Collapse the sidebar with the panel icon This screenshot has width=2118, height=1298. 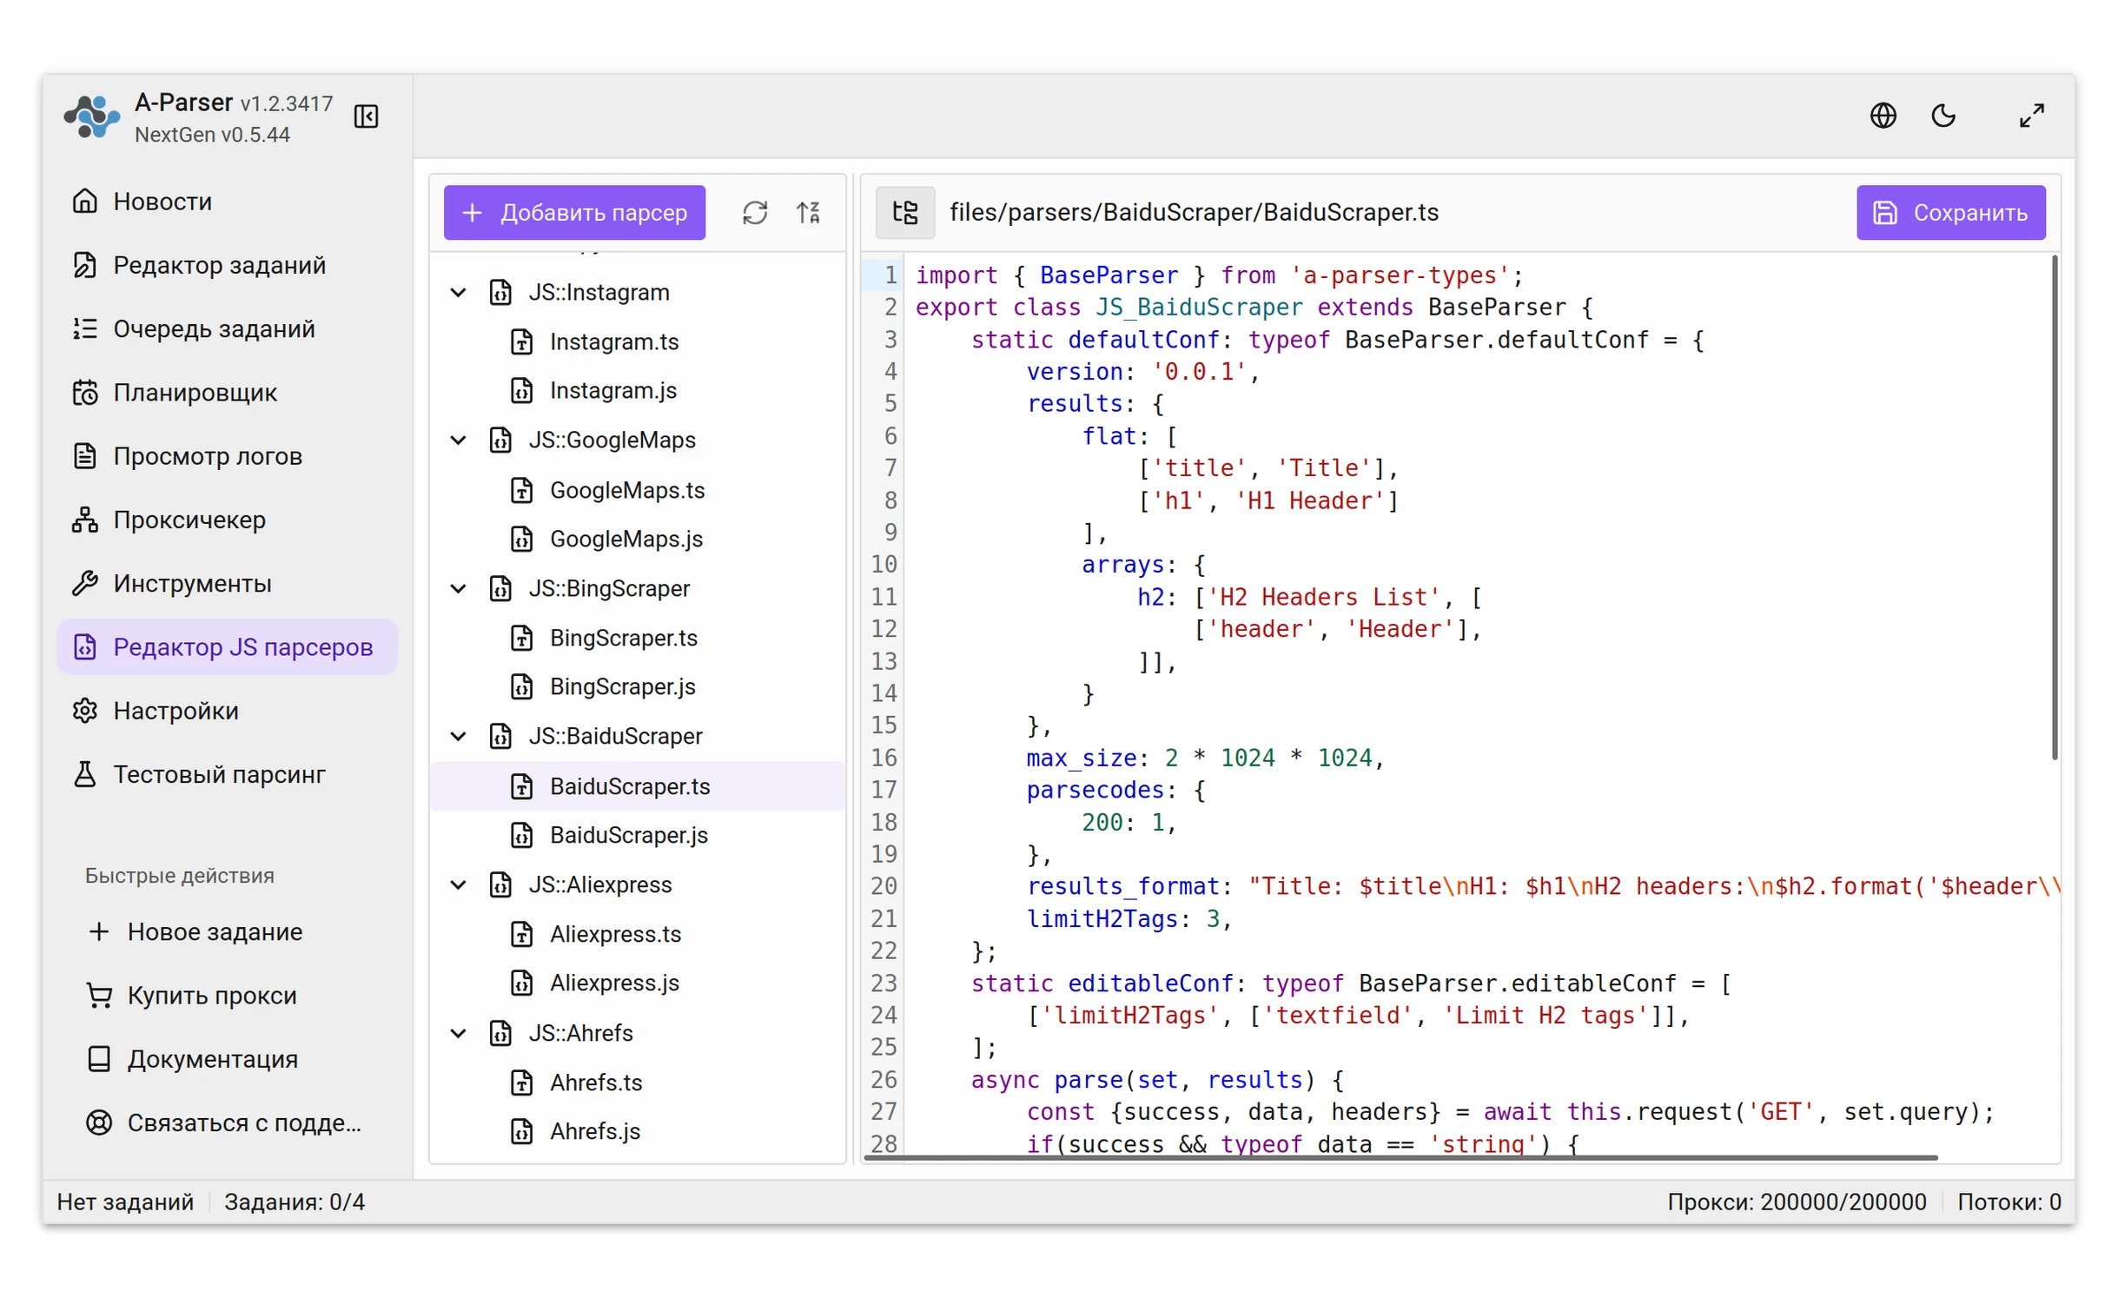(x=366, y=116)
